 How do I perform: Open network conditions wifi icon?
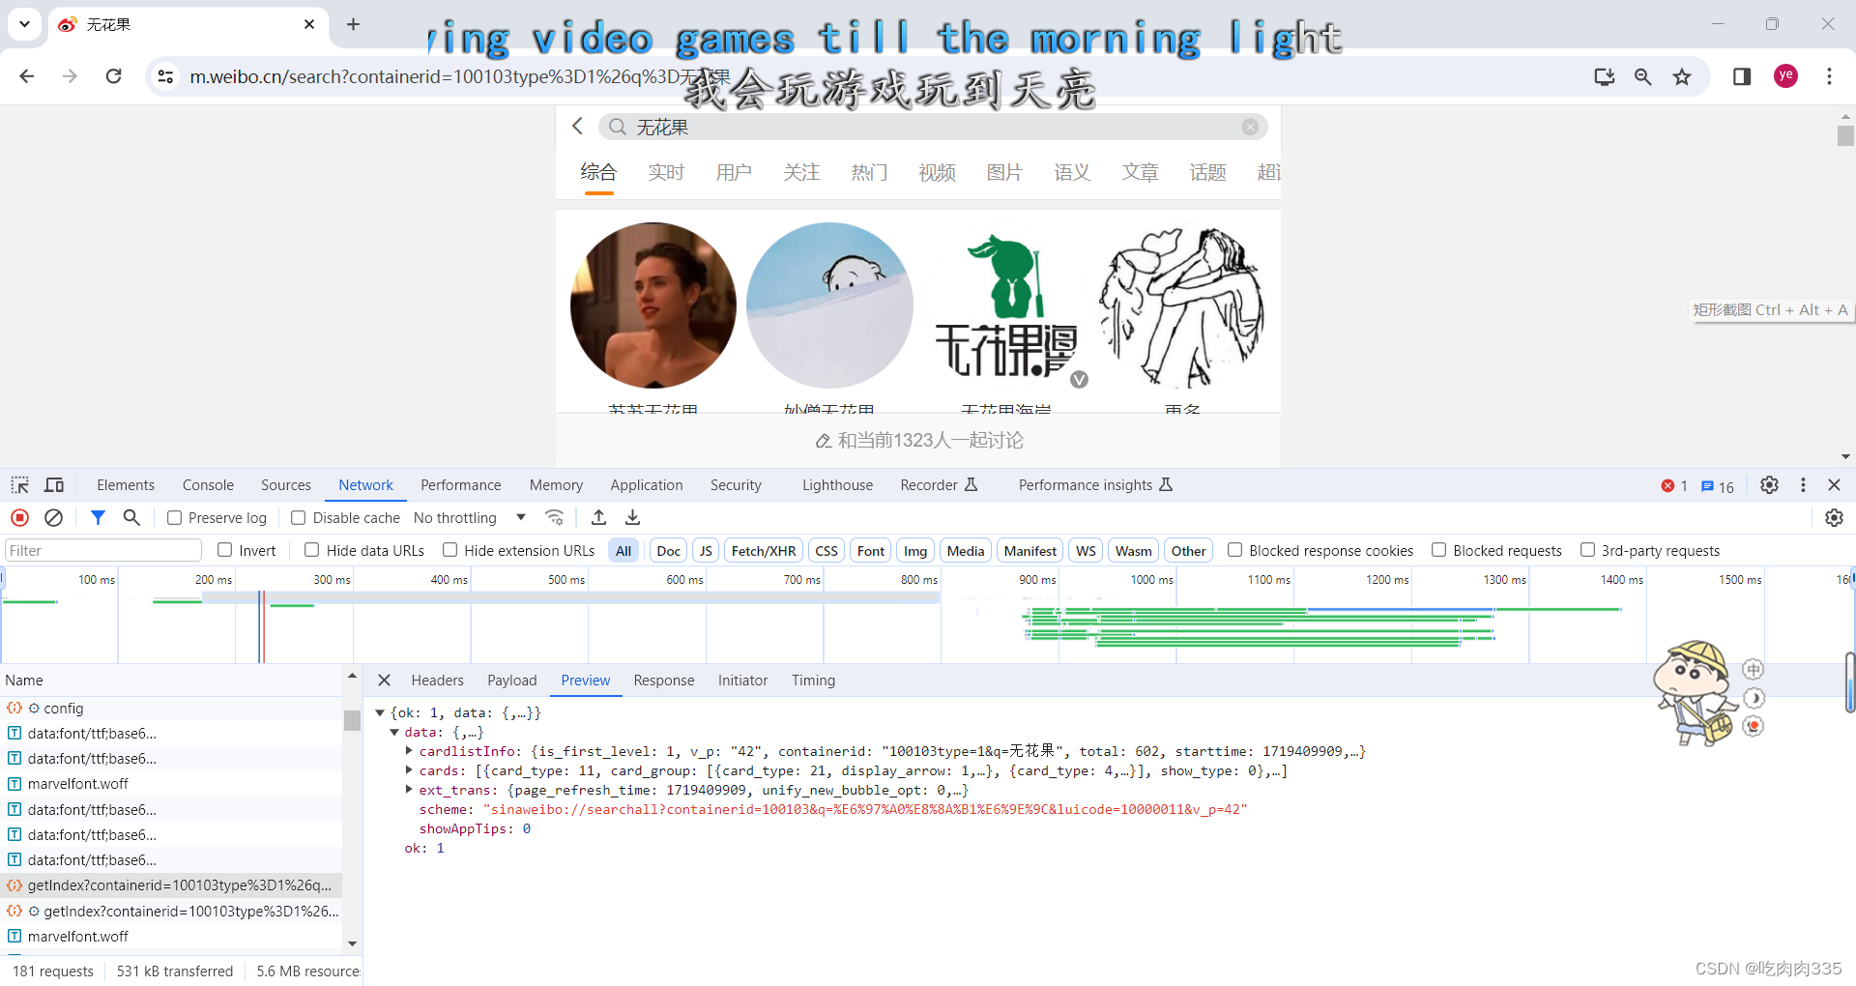click(554, 518)
